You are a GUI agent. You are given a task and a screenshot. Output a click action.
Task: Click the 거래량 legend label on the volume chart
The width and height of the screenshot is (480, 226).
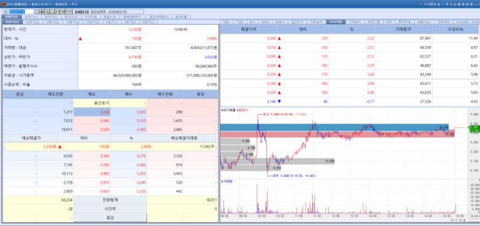click(x=227, y=181)
